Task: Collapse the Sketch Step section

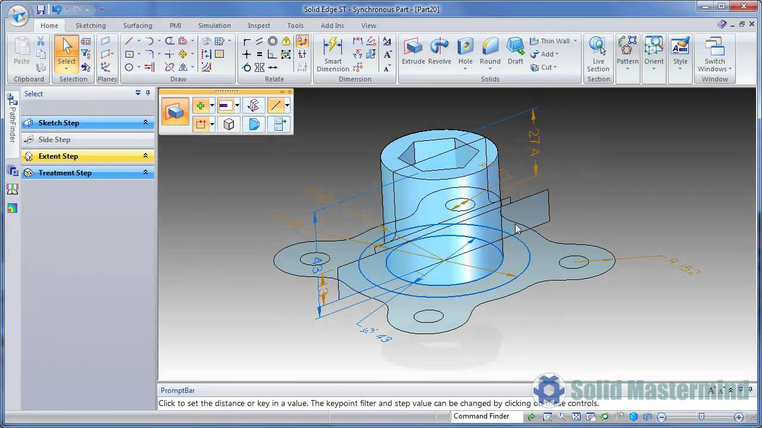Action: 145,122
